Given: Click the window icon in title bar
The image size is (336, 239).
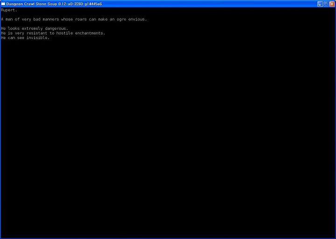Looking at the screenshot, I should pyautogui.click(x=3, y=4).
